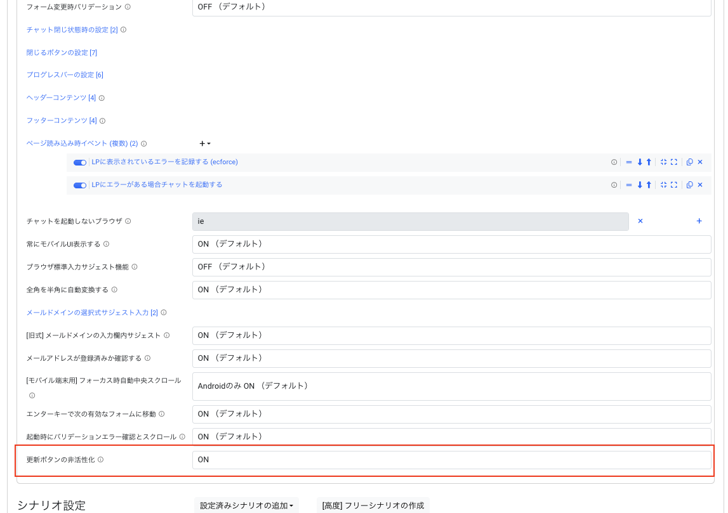This screenshot has height=513, width=728.
Task: Expand メールドメインの選択式サジェスト入力 settings
Action: tap(88, 312)
